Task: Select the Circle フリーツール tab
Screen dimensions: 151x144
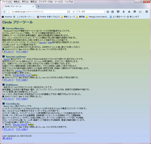Action: pyautogui.click(x=19, y=6)
